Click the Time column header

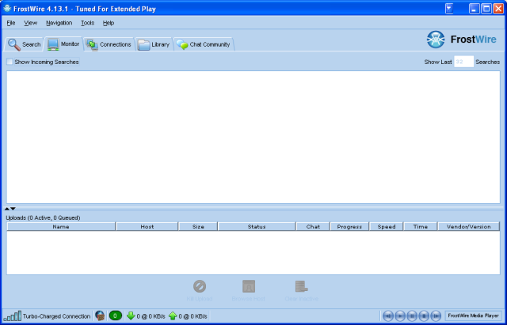coord(421,227)
